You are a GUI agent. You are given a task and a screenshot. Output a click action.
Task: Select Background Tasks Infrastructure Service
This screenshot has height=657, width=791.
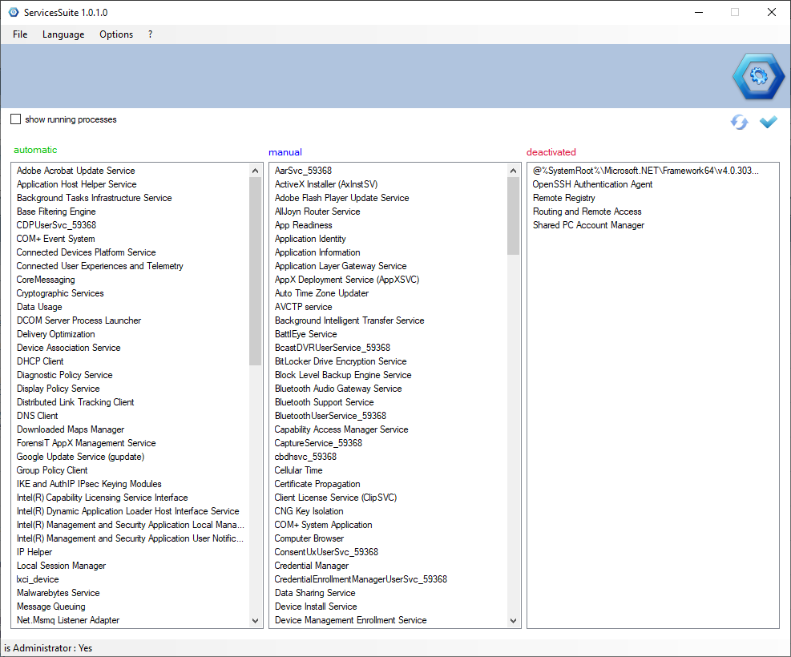point(95,198)
